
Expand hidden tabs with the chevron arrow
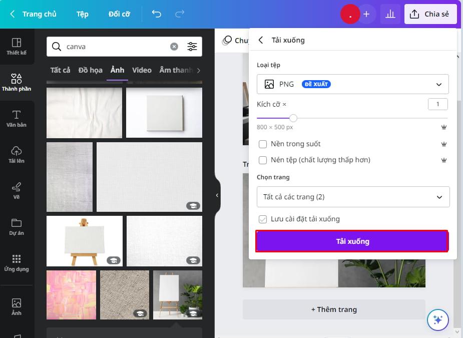pyautogui.click(x=198, y=70)
